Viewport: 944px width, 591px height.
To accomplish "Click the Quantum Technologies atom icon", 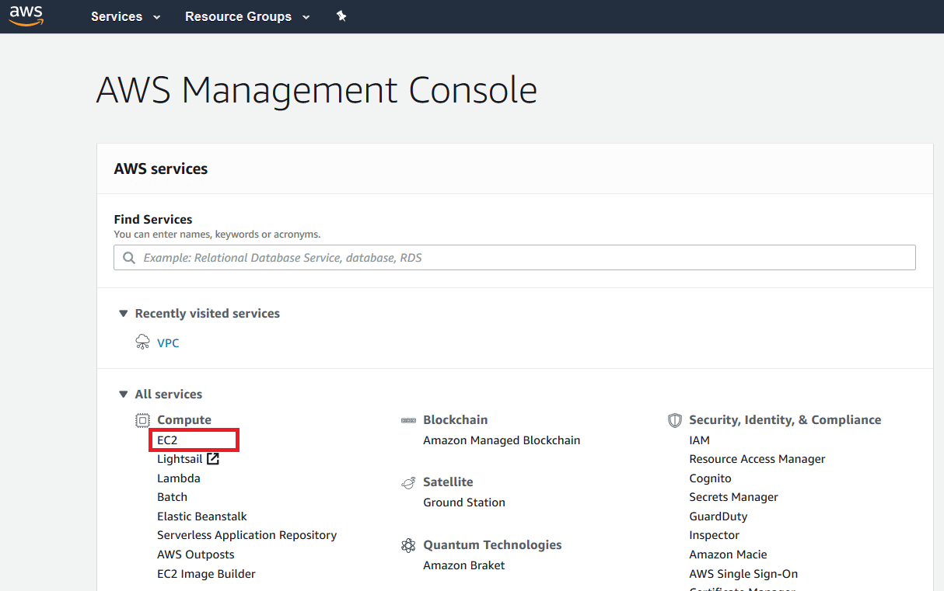I will coord(408,545).
